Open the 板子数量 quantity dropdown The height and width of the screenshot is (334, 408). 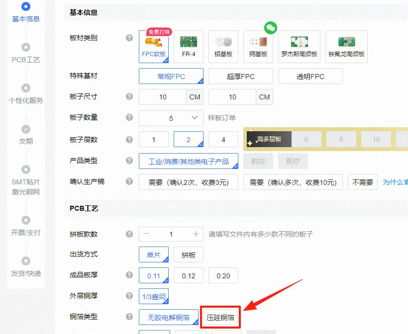tap(171, 118)
